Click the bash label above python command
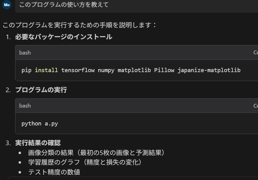The image size is (258, 180). [25, 106]
